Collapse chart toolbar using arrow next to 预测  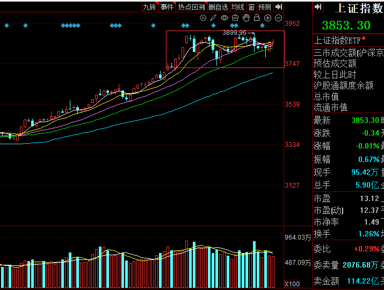point(278,7)
